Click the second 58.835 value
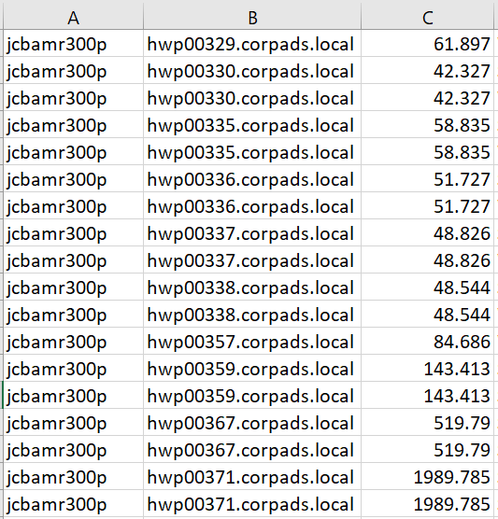 [x=427, y=151]
